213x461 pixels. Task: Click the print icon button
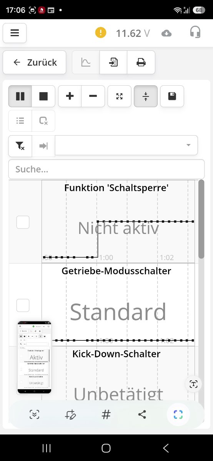(141, 62)
